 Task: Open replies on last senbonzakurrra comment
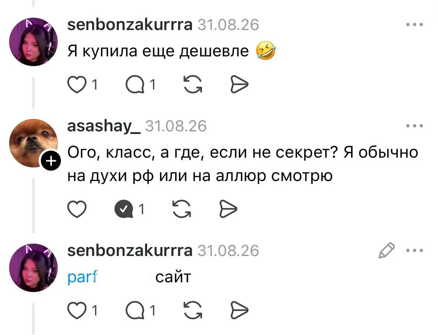[x=136, y=311]
